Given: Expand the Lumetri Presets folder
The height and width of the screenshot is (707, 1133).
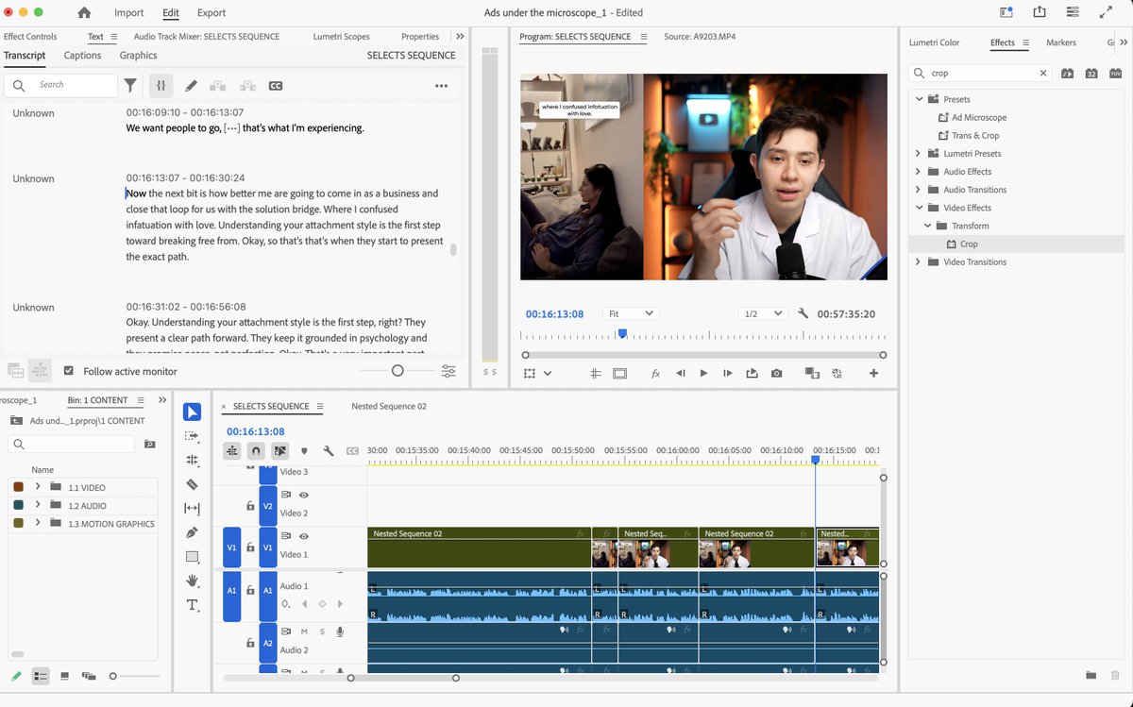Looking at the screenshot, I should pos(919,153).
